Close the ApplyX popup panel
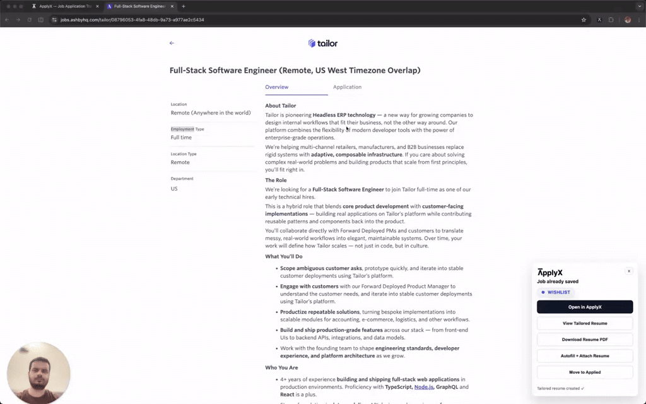 point(629,271)
